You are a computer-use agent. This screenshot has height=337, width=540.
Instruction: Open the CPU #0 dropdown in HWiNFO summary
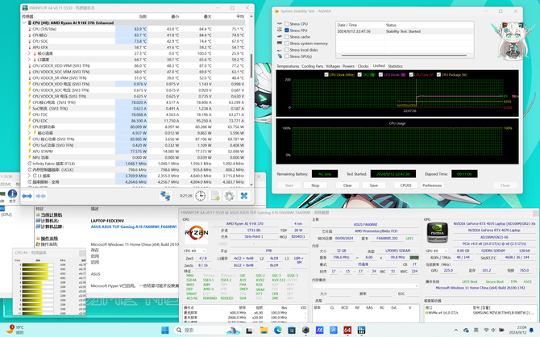pyautogui.click(x=195, y=251)
